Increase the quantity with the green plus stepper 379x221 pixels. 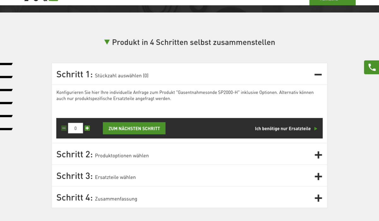pos(87,128)
